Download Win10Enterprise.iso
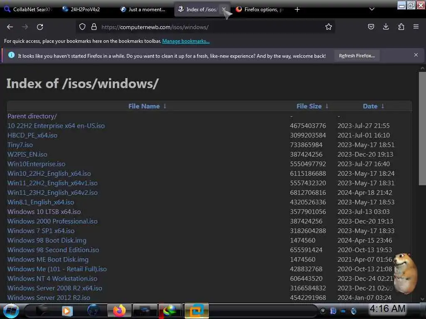The width and height of the screenshot is (426, 319). (37, 164)
